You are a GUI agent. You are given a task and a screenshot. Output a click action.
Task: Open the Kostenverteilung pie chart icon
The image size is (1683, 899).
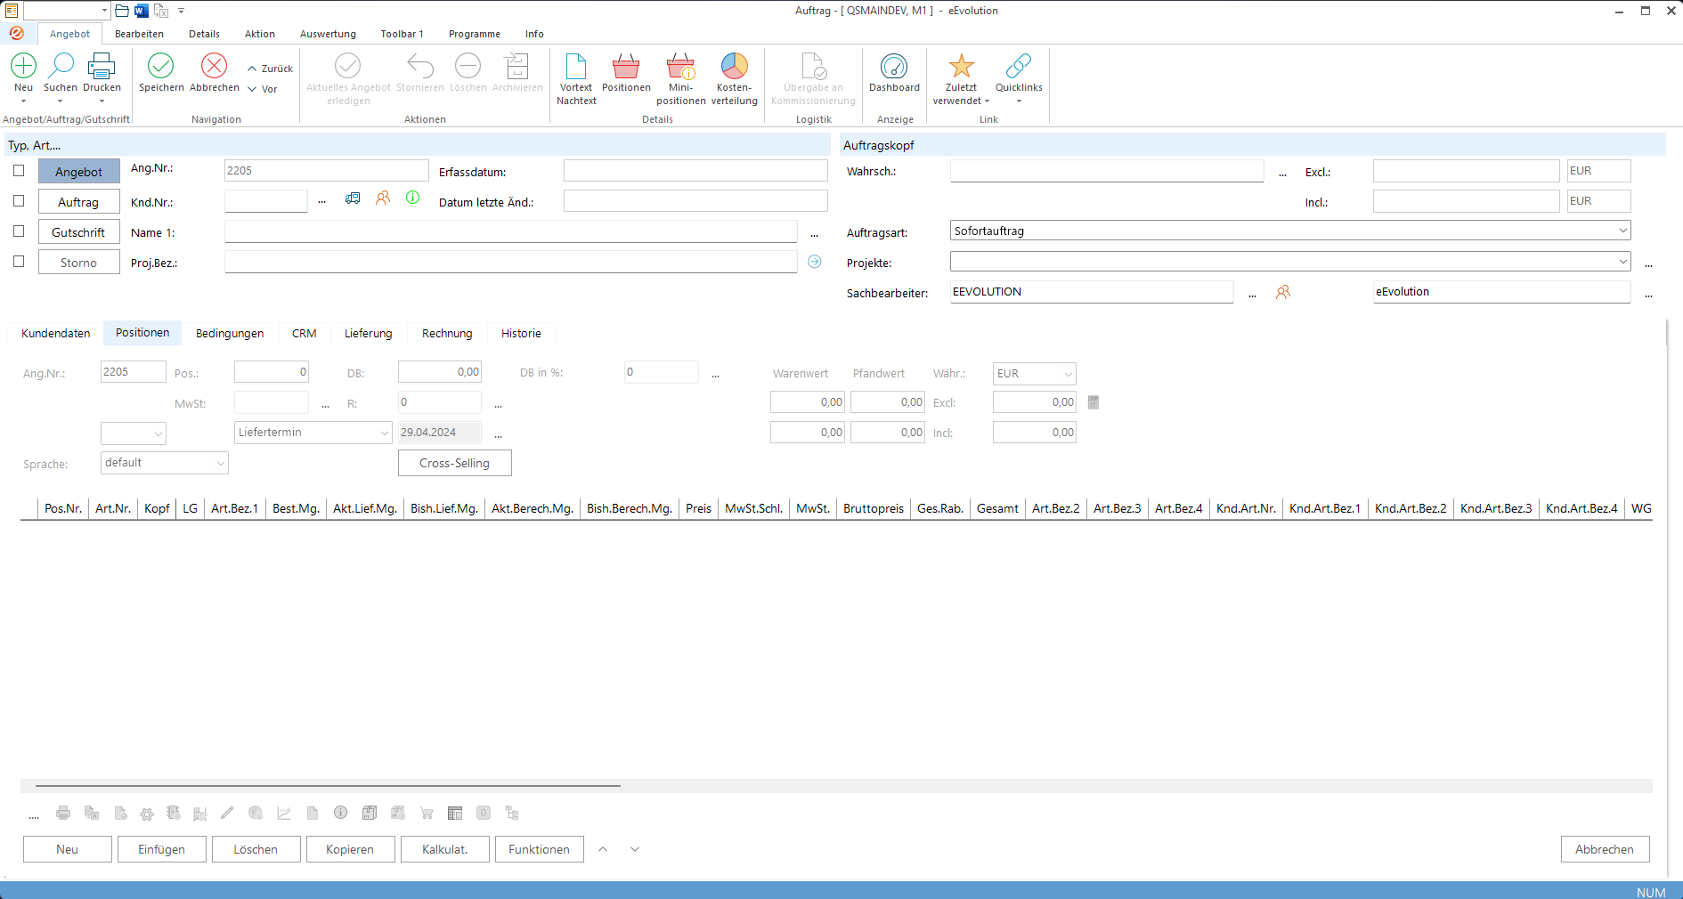click(x=735, y=66)
